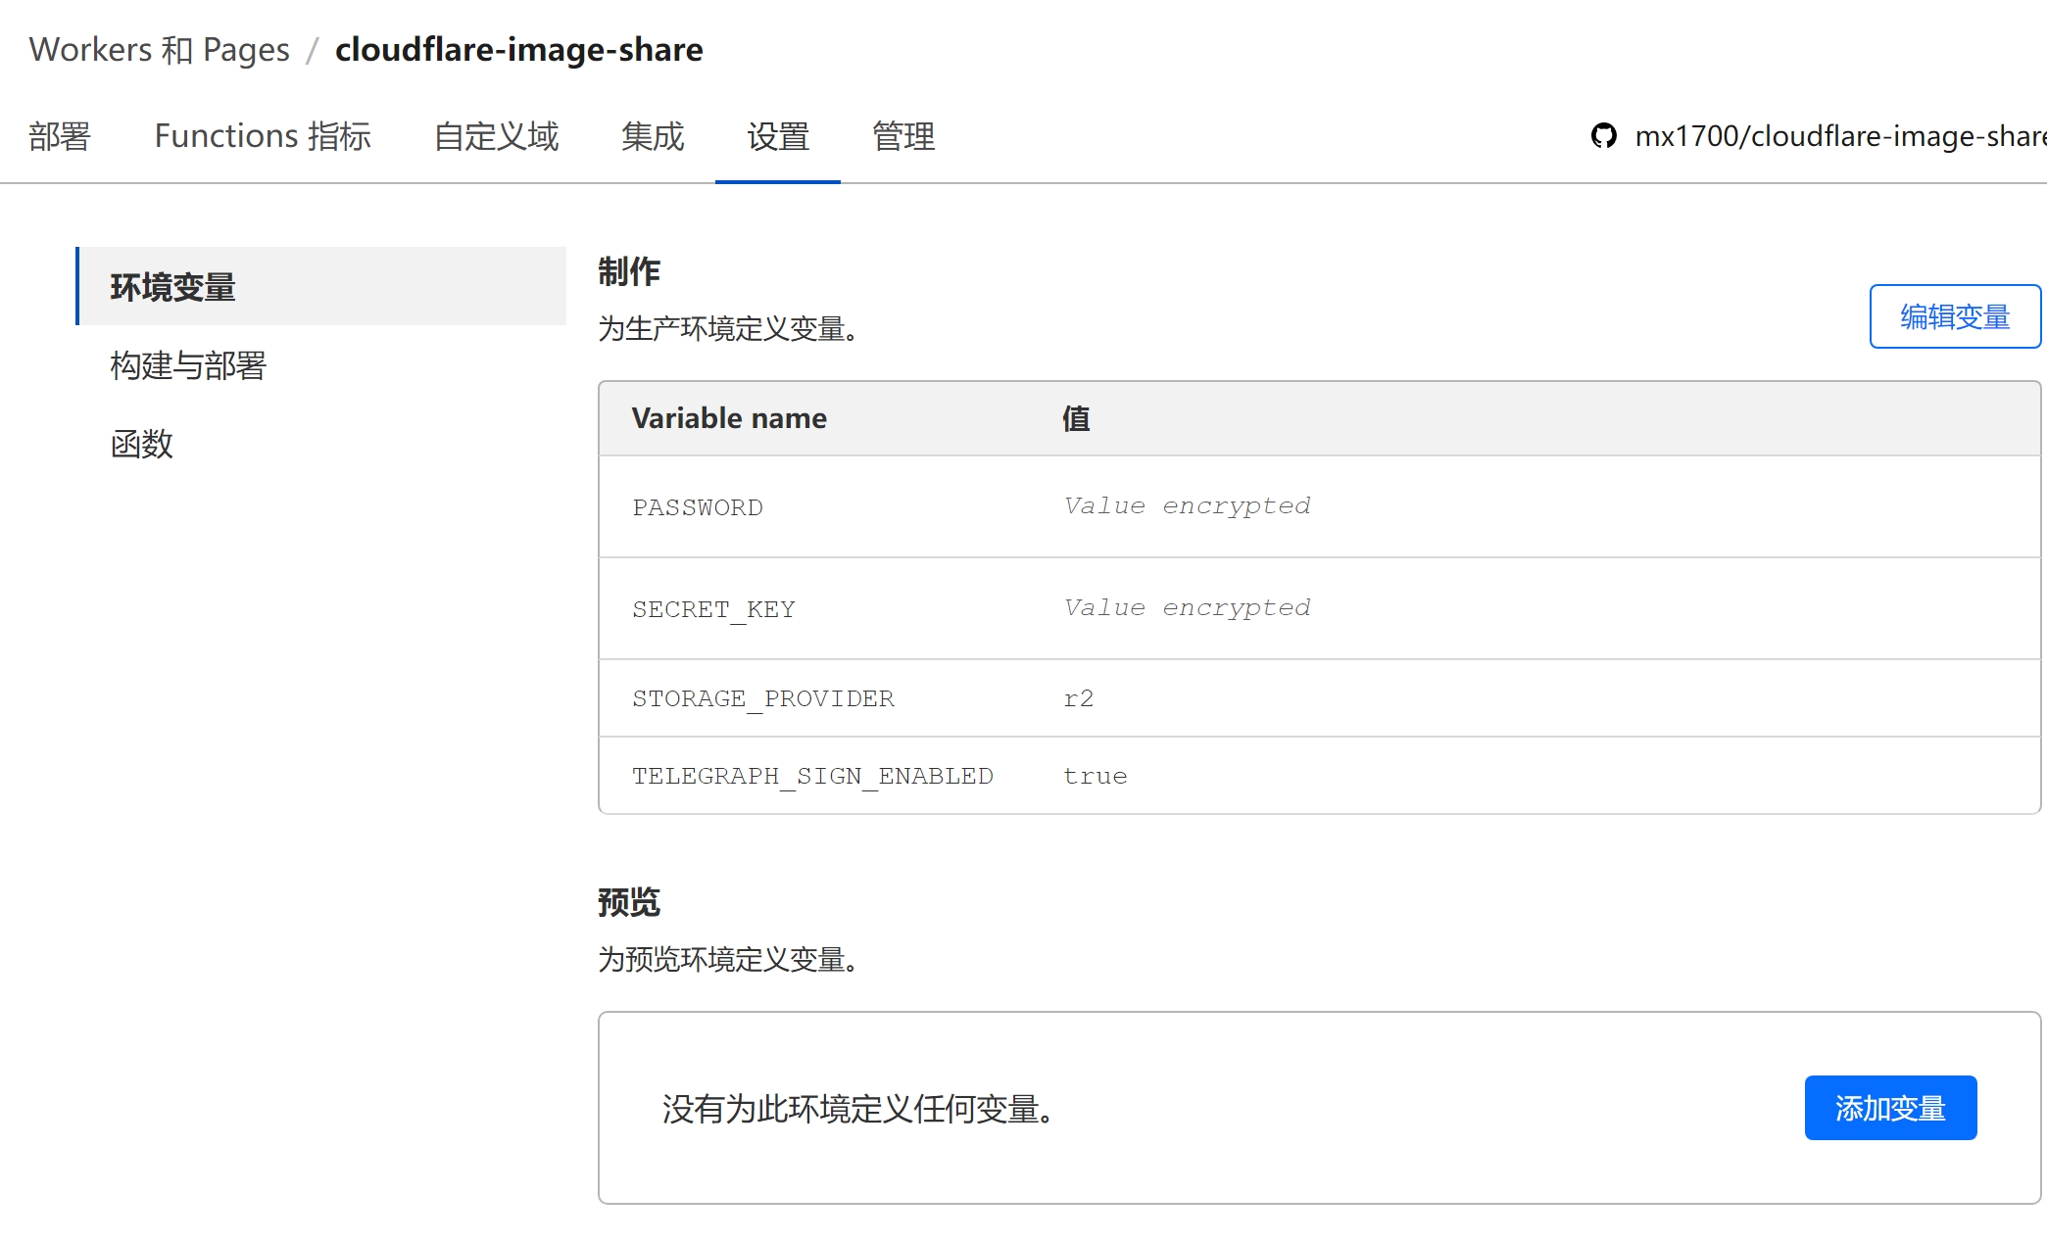
Task: Click the Variable name column header
Action: coord(729,417)
